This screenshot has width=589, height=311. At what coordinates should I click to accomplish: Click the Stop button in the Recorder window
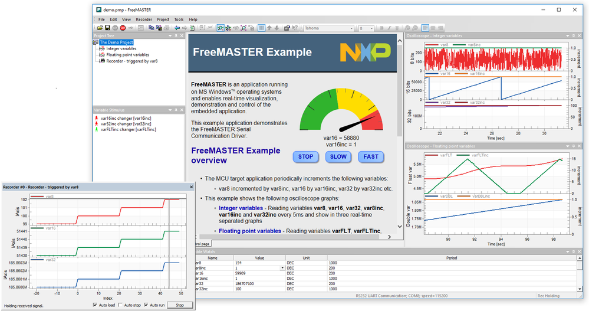180,305
